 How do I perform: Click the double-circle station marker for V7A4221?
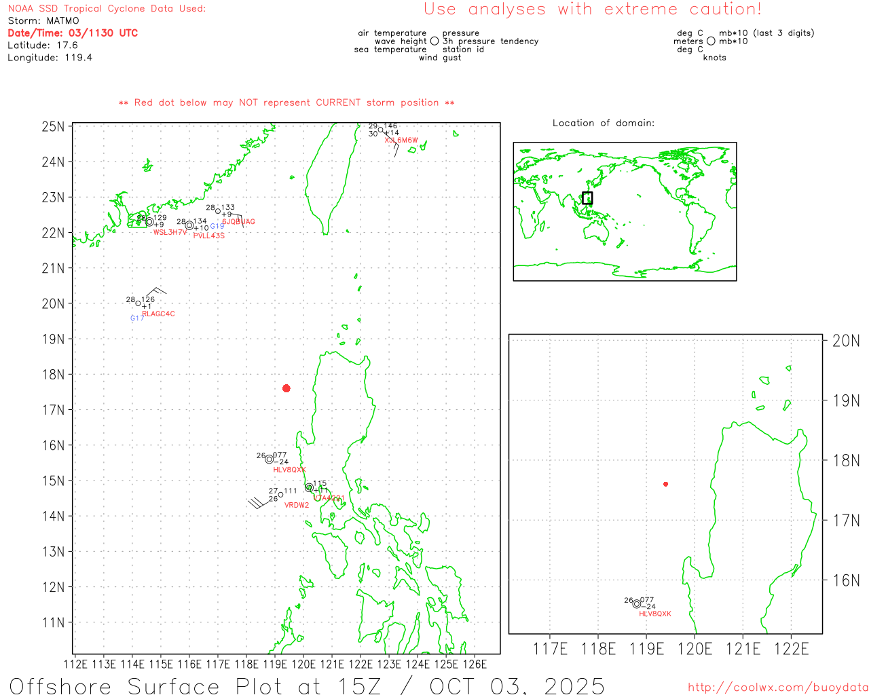pos(309,487)
